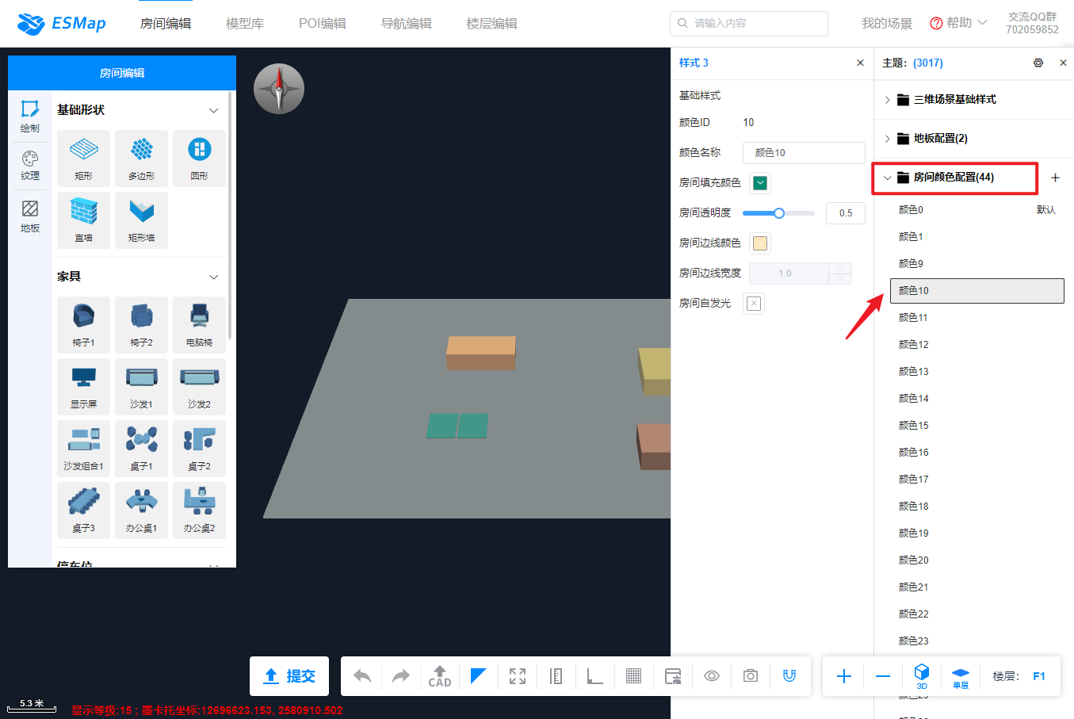1074x719 pixels.
Task: Click the 提交 submit button
Action: (289, 676)
